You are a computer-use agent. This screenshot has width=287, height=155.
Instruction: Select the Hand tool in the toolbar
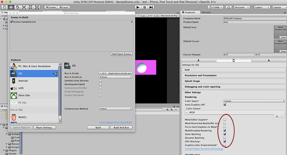[x=4, y=7]
